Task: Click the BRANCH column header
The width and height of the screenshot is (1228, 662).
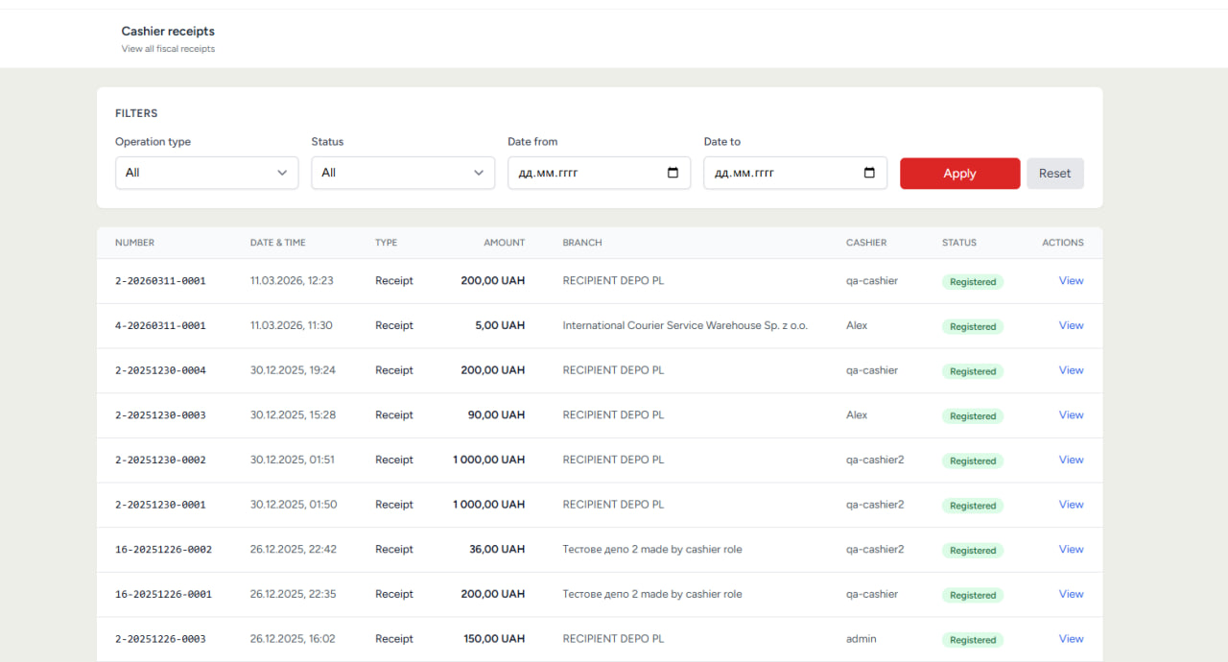Action: (582, 243)
